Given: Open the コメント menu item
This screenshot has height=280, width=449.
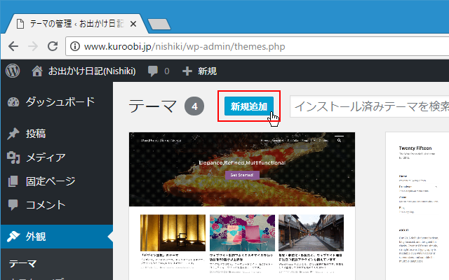Looking at the screenshot, I should pos(56,205).
